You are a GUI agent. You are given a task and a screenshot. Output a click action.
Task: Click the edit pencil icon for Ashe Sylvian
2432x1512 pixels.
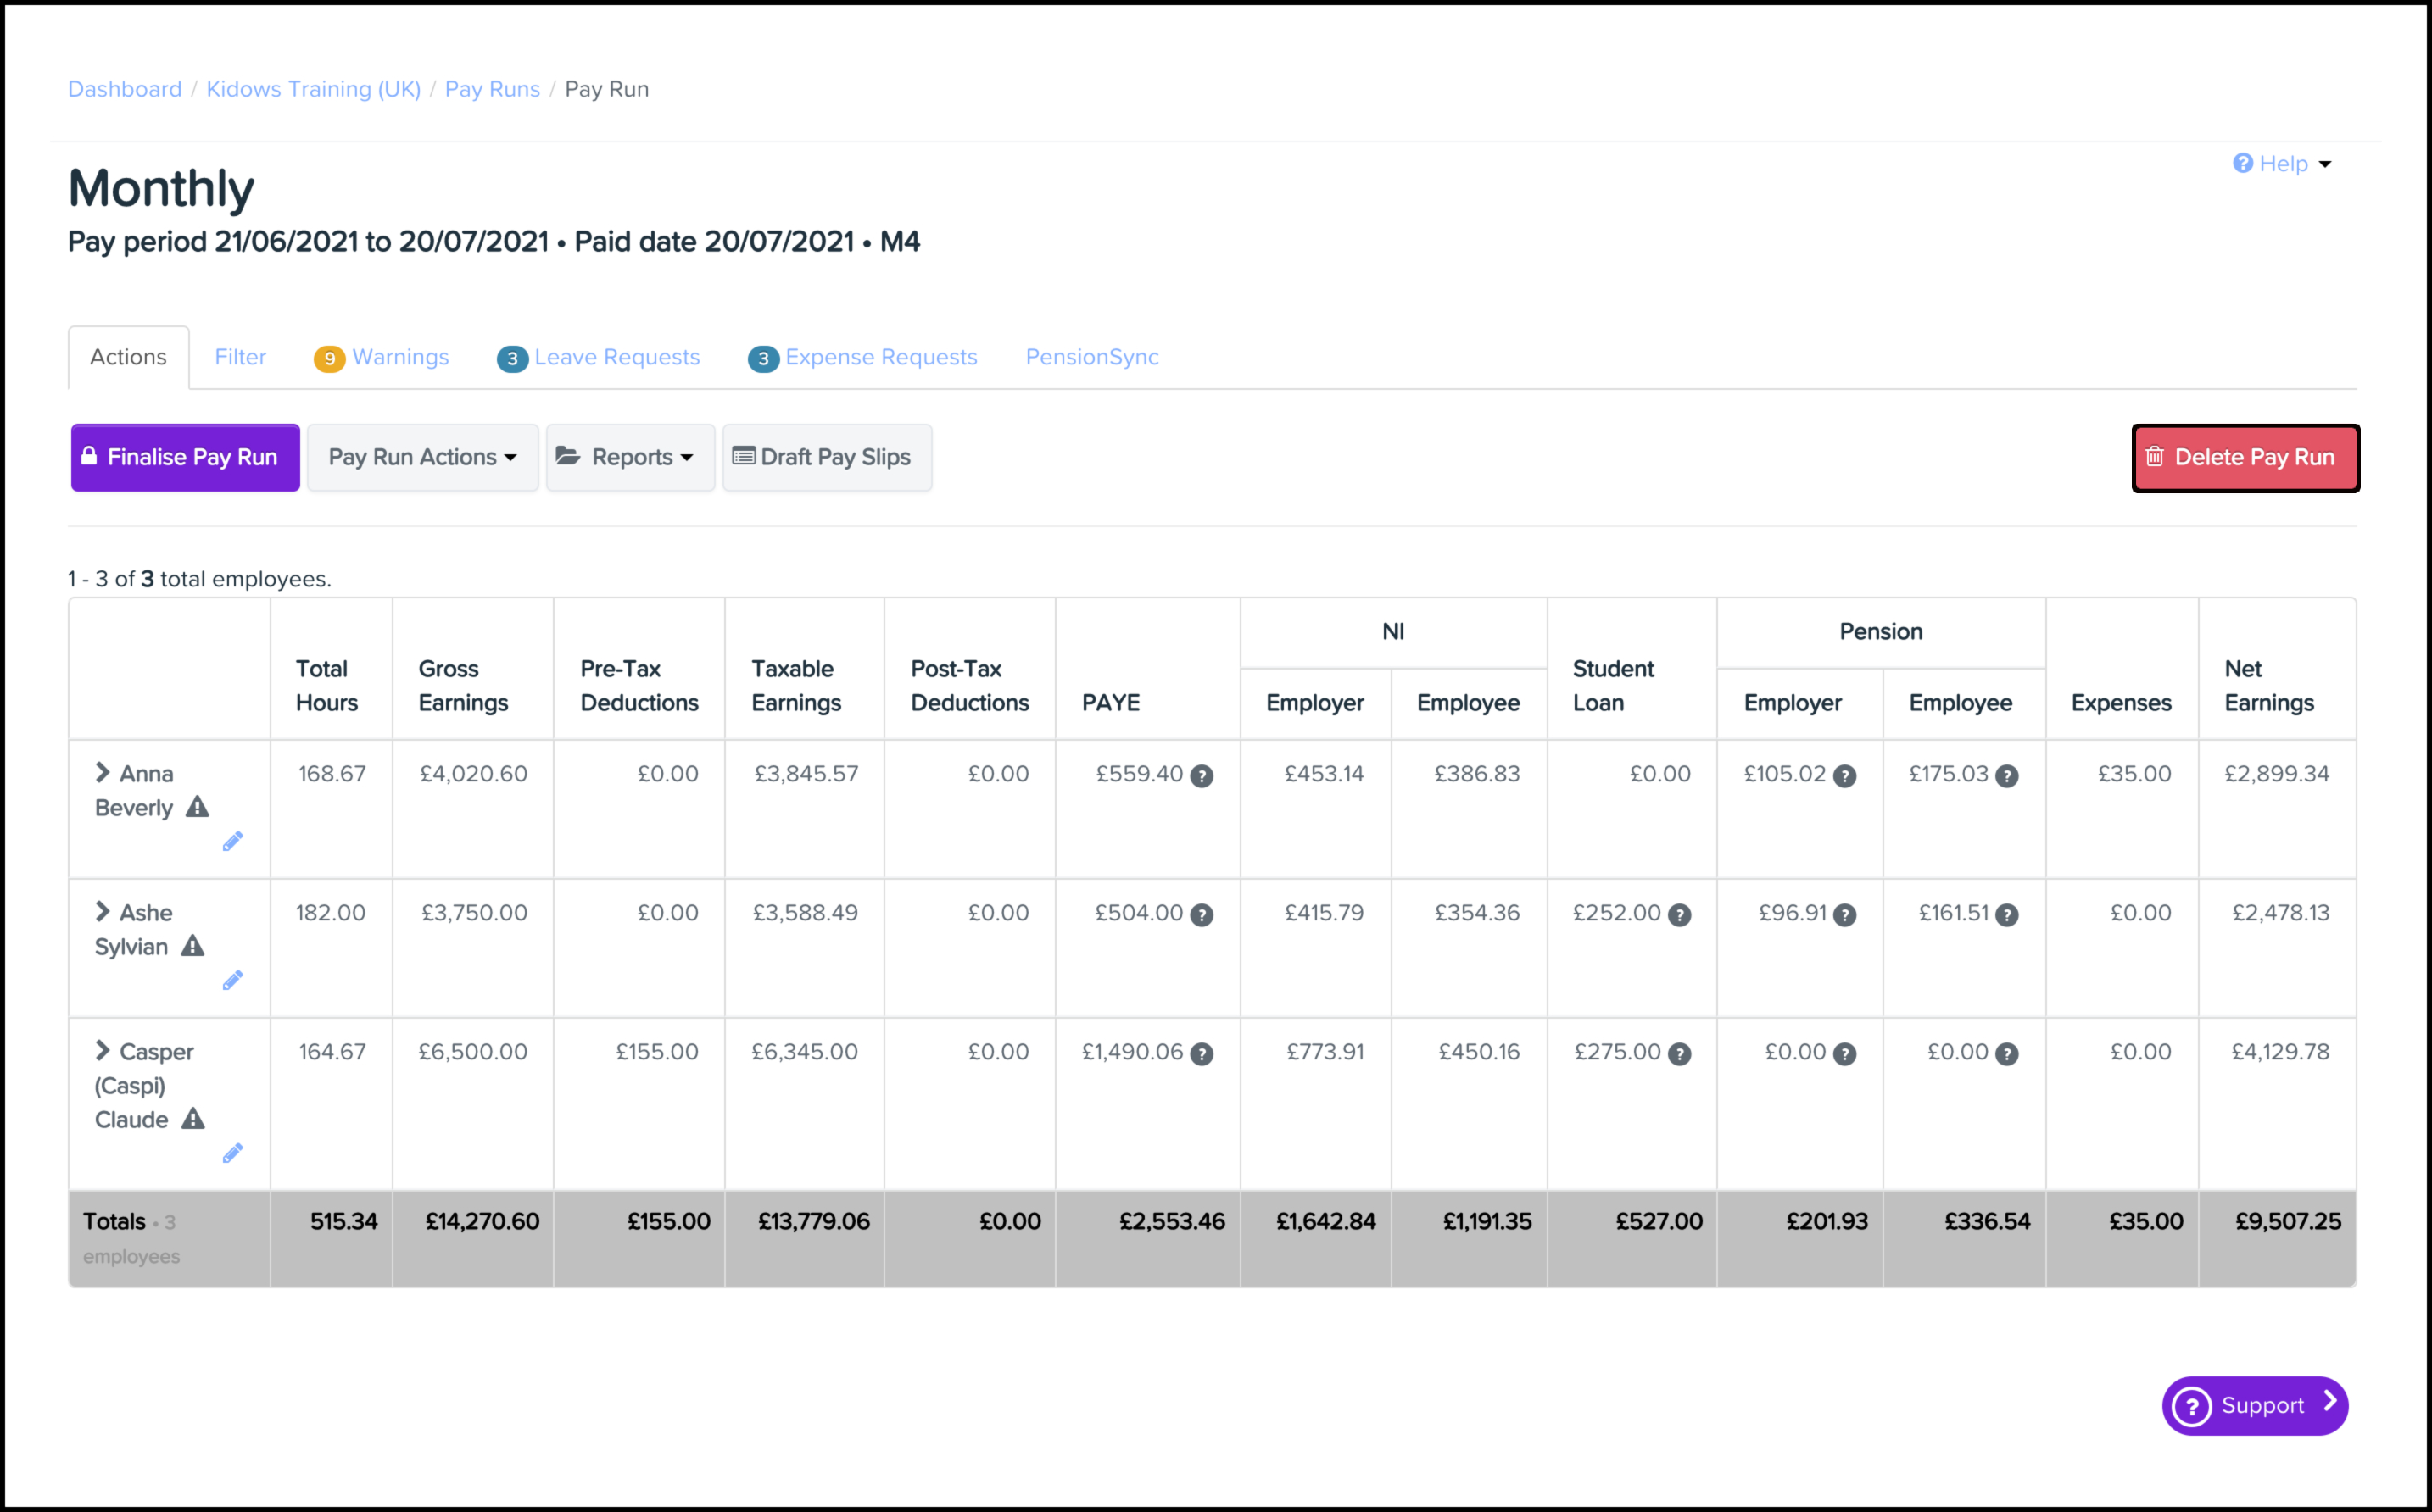[x=232, y=981]
